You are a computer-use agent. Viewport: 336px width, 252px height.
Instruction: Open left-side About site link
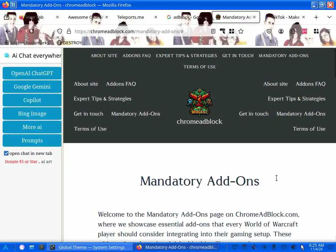tap(86, 84)
